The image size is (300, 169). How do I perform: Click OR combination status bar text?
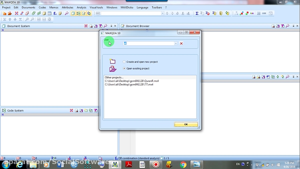(139, 158)
